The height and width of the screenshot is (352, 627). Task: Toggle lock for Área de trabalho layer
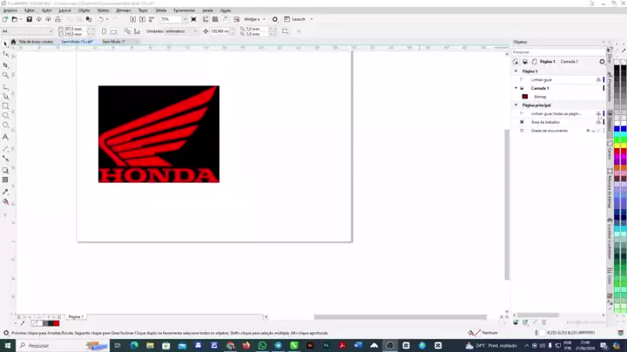597,122
